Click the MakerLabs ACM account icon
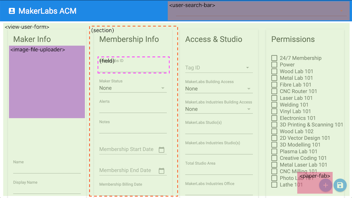The image size is (352, 198). tap(12, 11)
